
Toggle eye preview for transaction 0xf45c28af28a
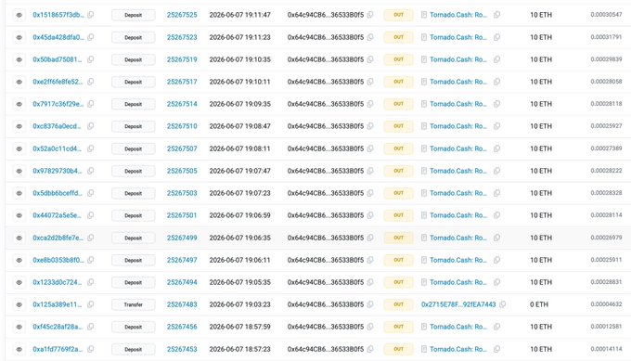click(19, 327)
